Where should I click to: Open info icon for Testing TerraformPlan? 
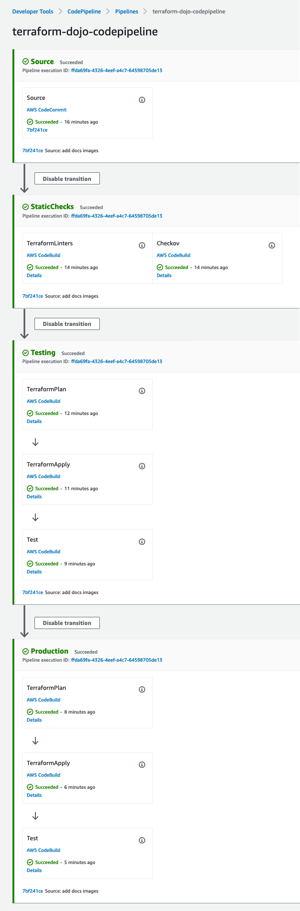click(142, 391)
